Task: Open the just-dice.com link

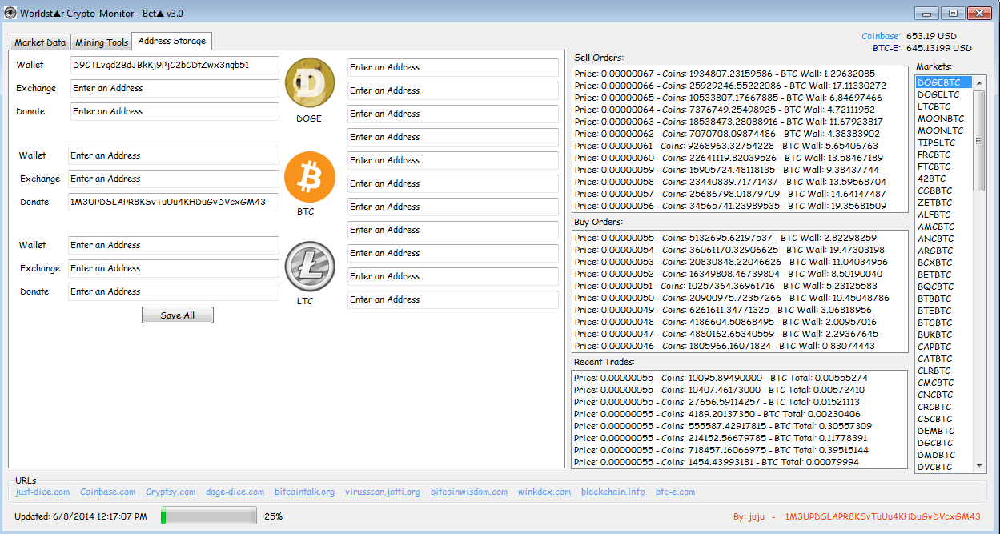Action: [x=42, y=492]
